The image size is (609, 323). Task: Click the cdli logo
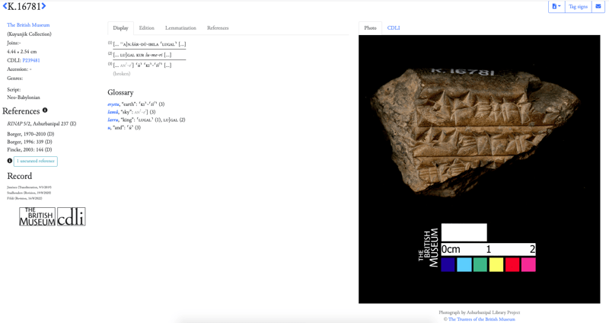[x=72, y=216]
